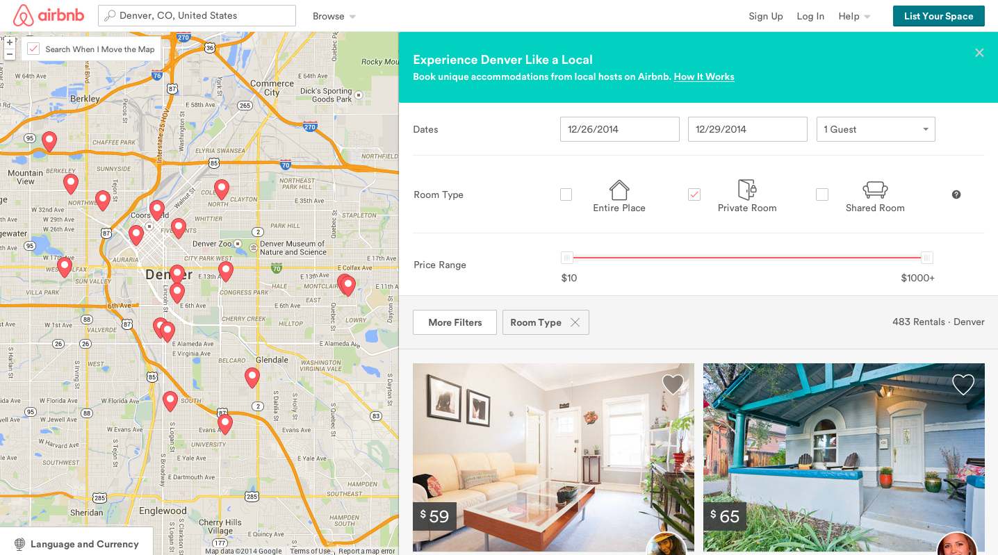Click the globe Language and Currency icon
998x555 pixels.
tap(19, 544)
